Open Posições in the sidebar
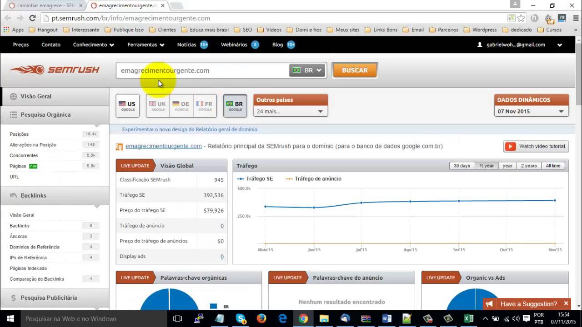This screenshot has width=582, height=327. point(19,134)
